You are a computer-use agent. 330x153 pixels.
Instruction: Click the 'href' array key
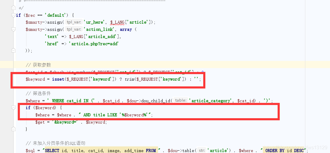coord(51,43)
